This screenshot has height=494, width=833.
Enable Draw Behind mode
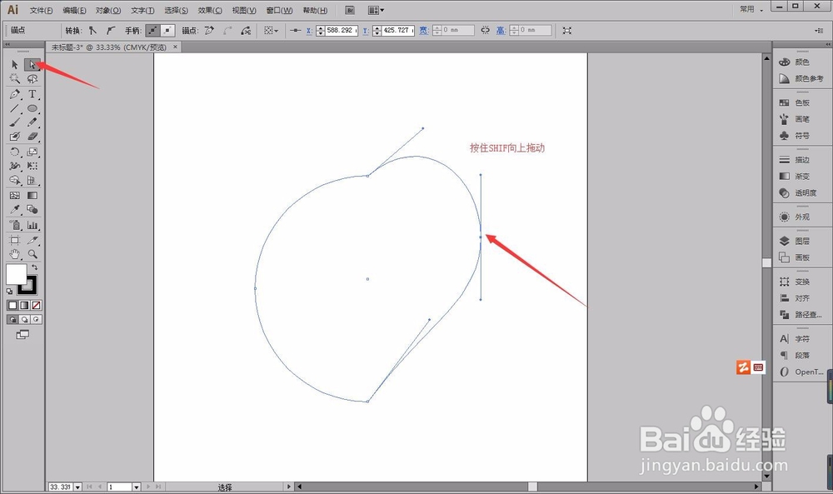[x=24, y=319]
